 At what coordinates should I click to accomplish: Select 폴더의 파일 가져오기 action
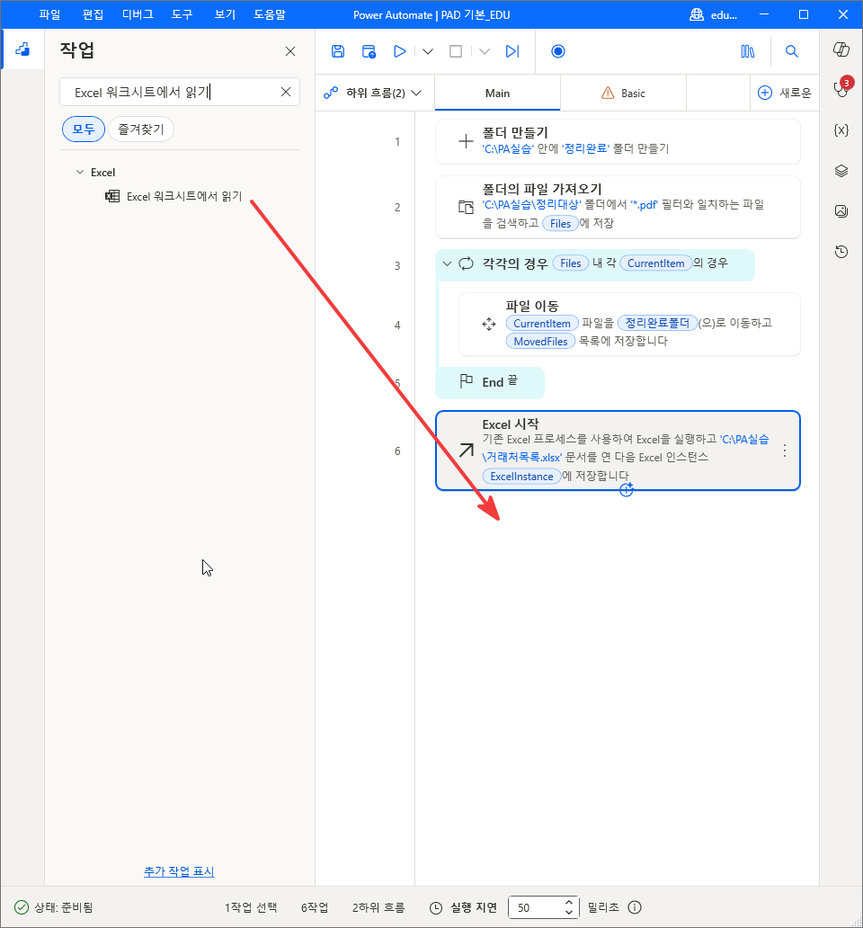tap(618, 207)
